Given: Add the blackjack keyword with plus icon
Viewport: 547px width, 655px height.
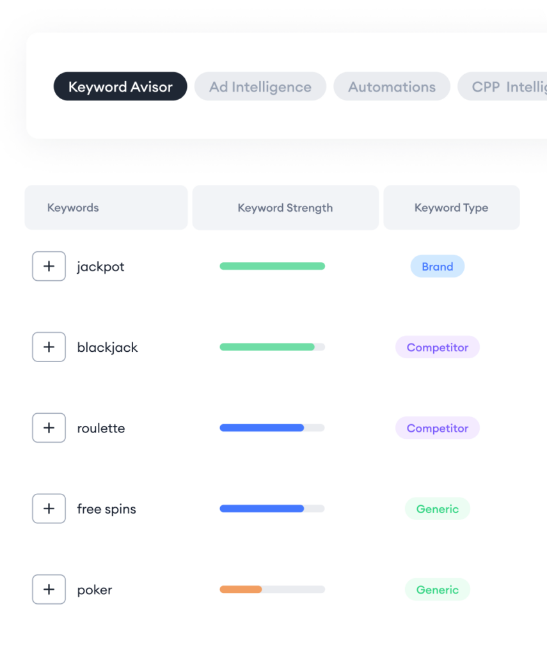Looking at the screenshot, I should click(x=49, y=347).
